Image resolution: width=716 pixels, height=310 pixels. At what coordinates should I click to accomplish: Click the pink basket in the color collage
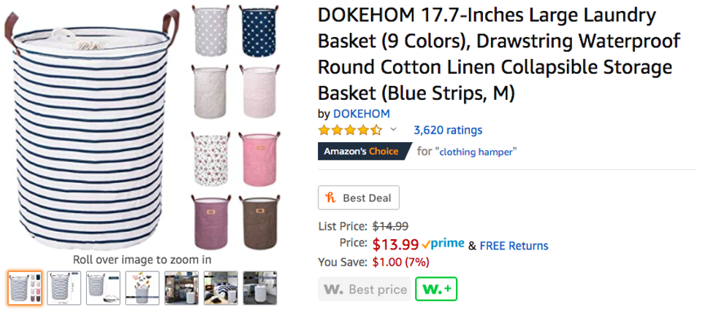pyautogui.click(x=259, y=159)
